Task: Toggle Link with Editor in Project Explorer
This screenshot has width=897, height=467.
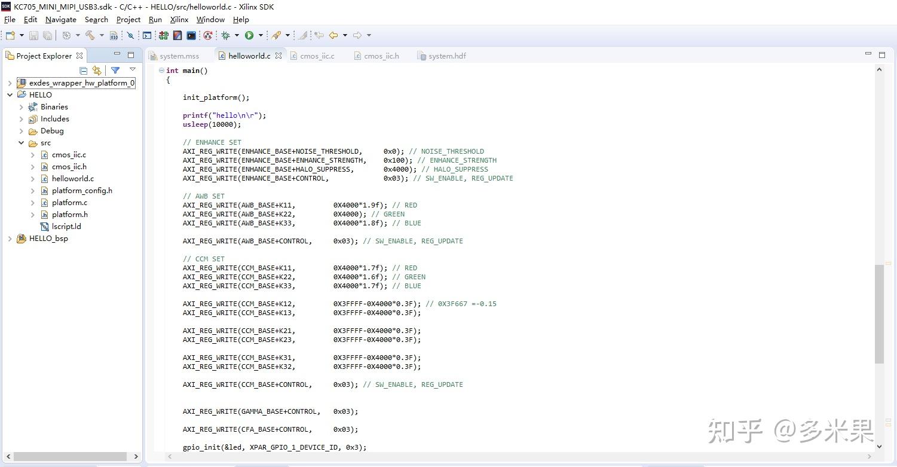Action: pyautogui.click(x=97, y=71)
